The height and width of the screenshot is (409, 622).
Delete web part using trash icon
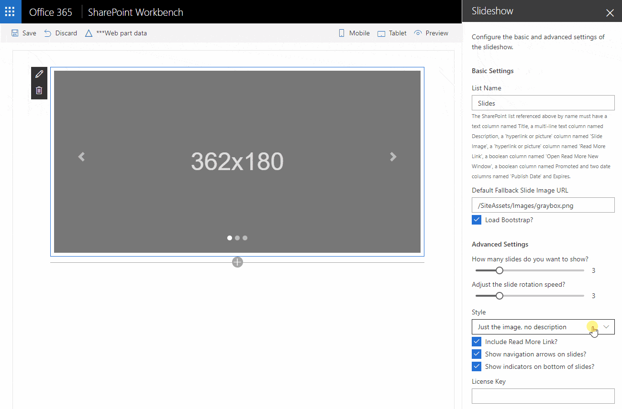pyautogui.click(x=39, y=90)
